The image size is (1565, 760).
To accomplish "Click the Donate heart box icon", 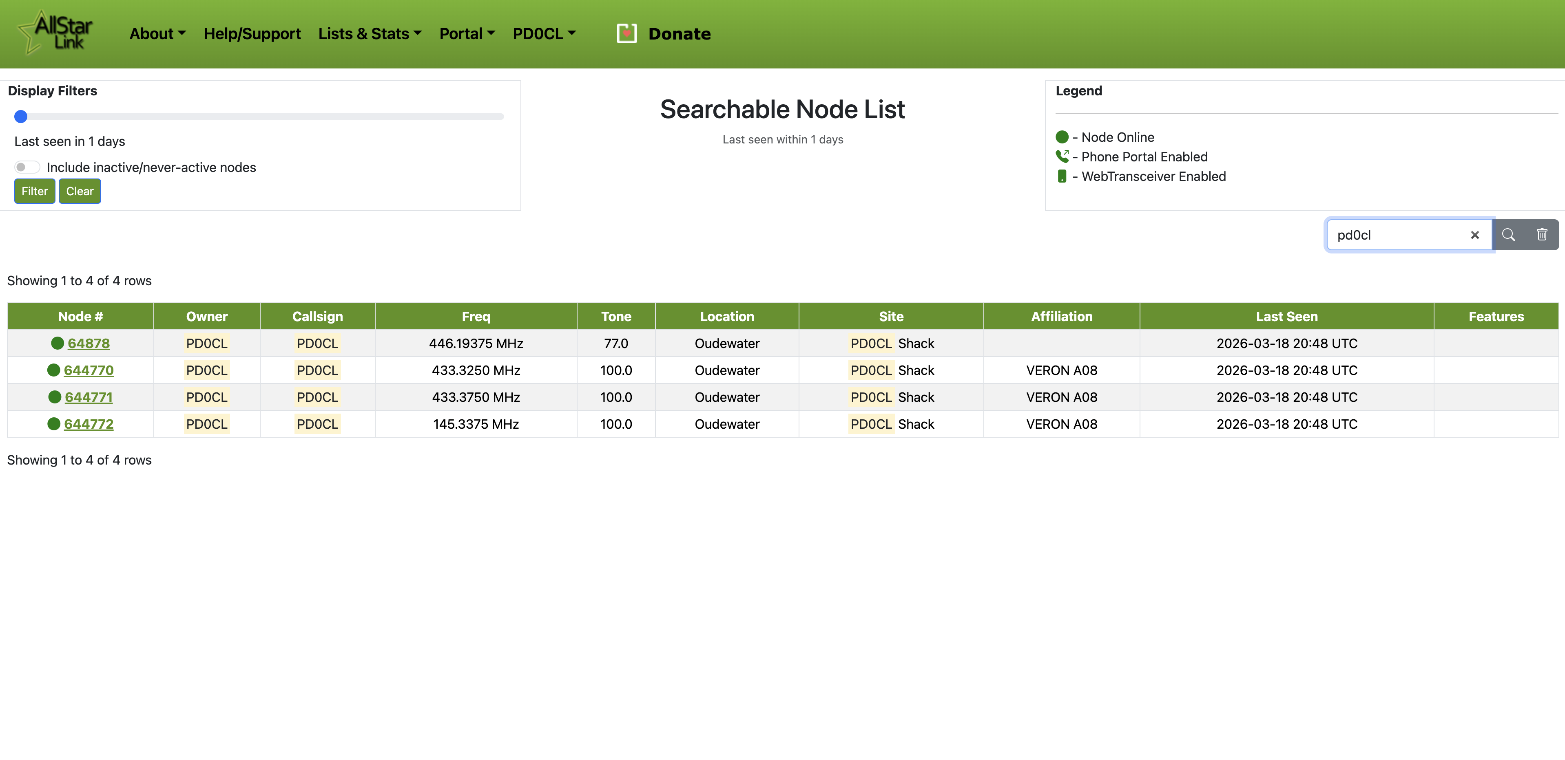I will tap(626, 33).
